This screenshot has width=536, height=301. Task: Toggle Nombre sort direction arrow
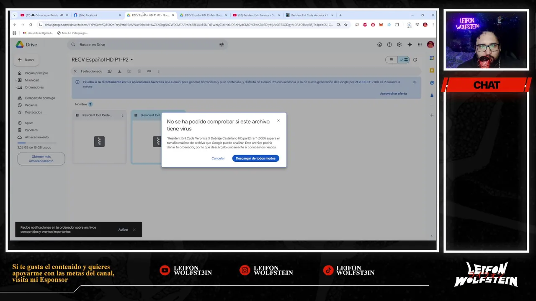coord(90,105)
